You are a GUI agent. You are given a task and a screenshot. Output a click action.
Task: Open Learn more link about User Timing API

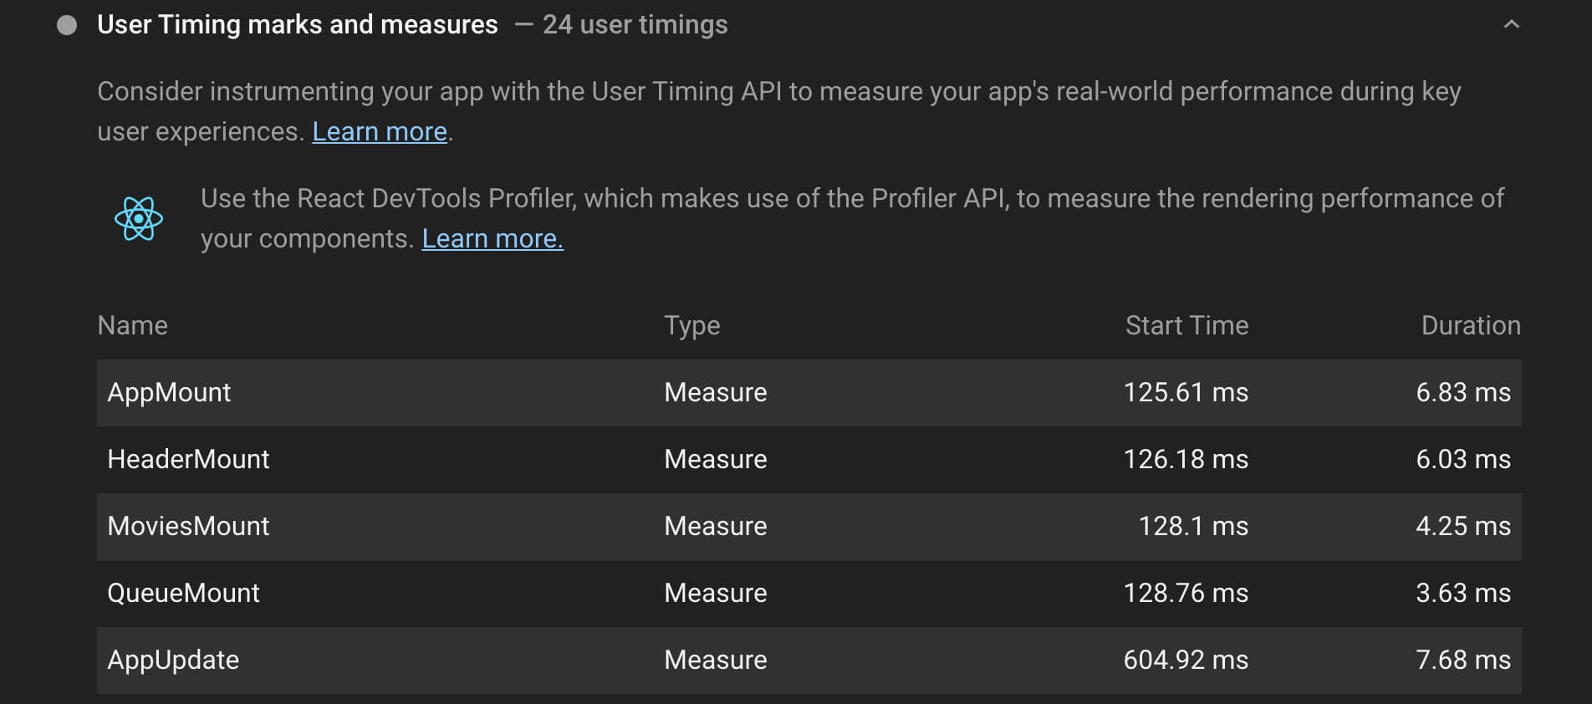(380, 132)
